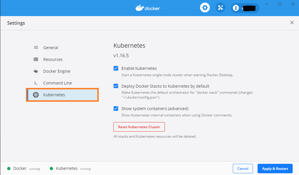
Task: Disable Show system containers checkbox
Action: click(116, 109)
